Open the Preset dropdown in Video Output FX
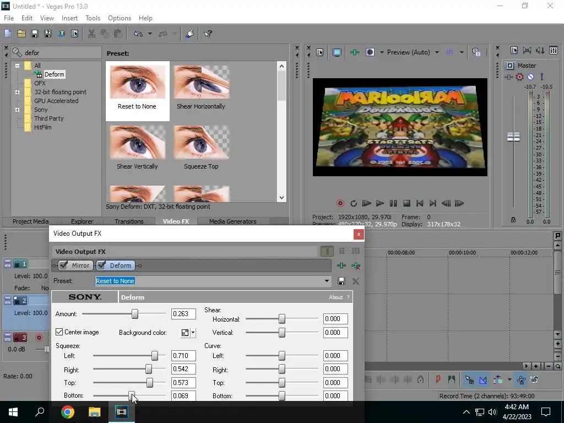 pos(327,281)
